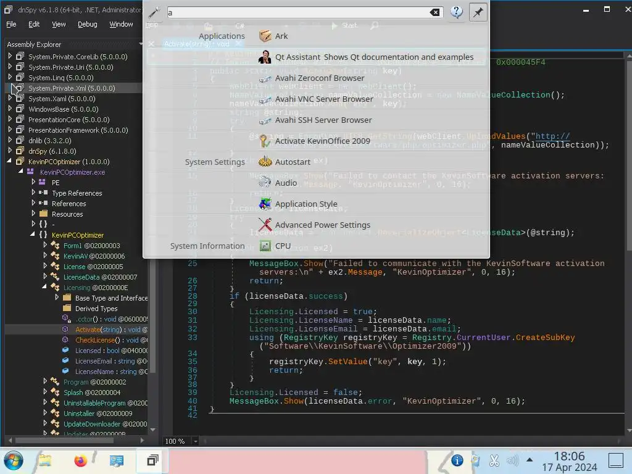Expand PresentationCore assembly node

(10, 119)
